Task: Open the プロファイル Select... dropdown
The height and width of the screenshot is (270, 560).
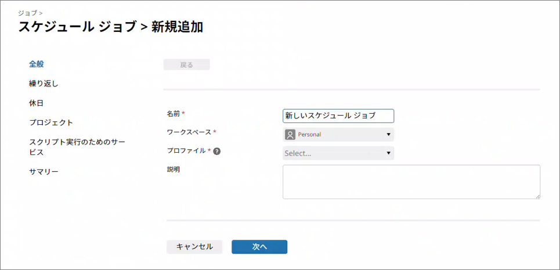Action: tap(338, 153)
